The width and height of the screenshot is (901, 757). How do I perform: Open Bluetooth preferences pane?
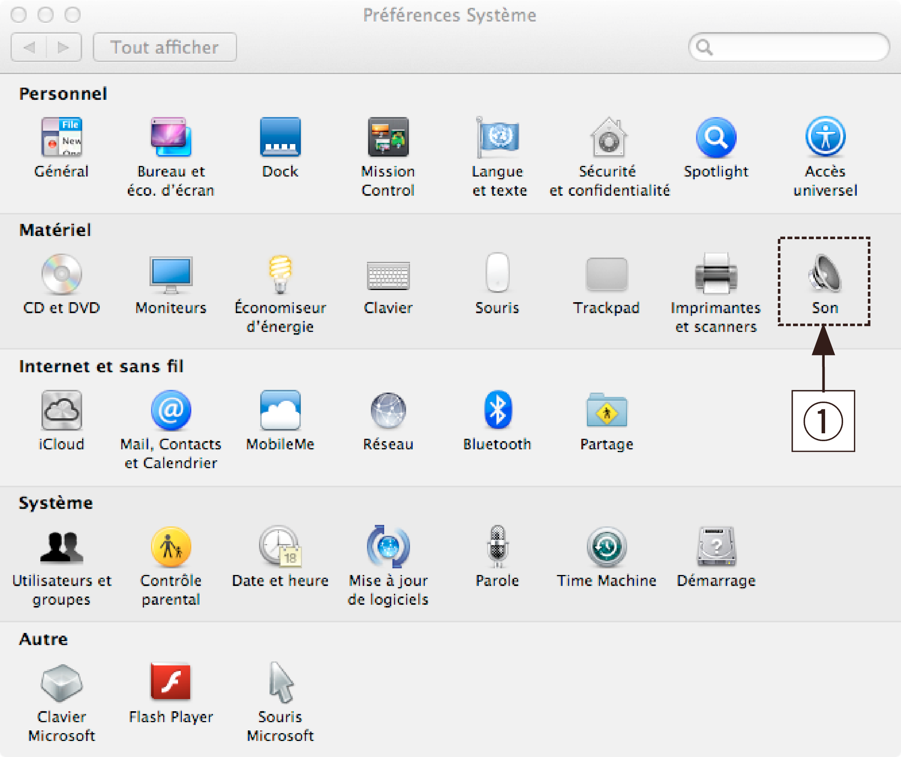[497, 411]
